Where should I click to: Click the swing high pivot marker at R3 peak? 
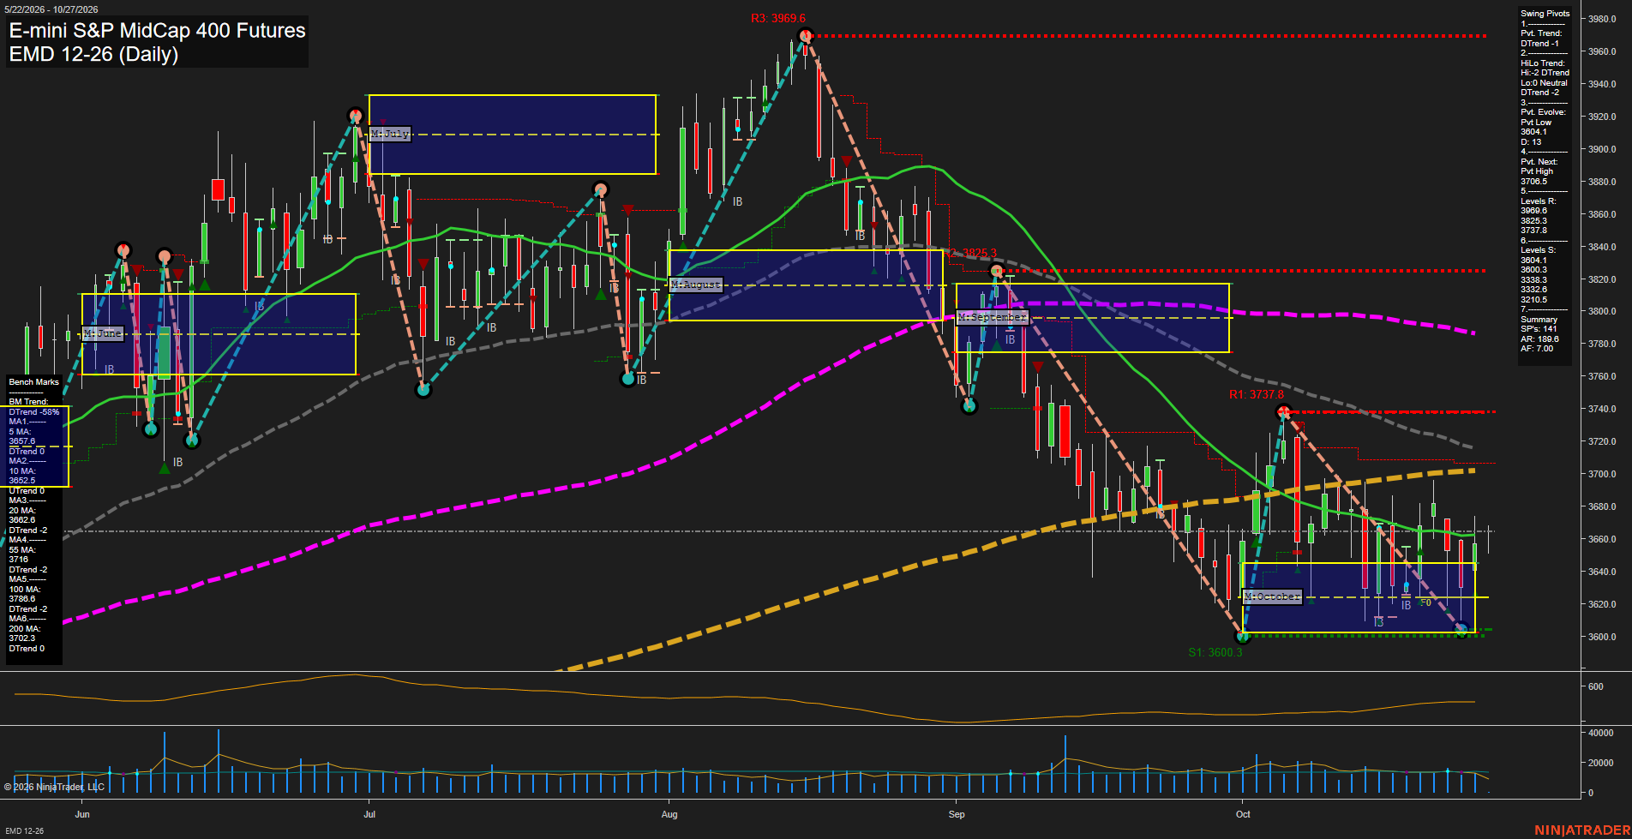[x=804, y=35]
